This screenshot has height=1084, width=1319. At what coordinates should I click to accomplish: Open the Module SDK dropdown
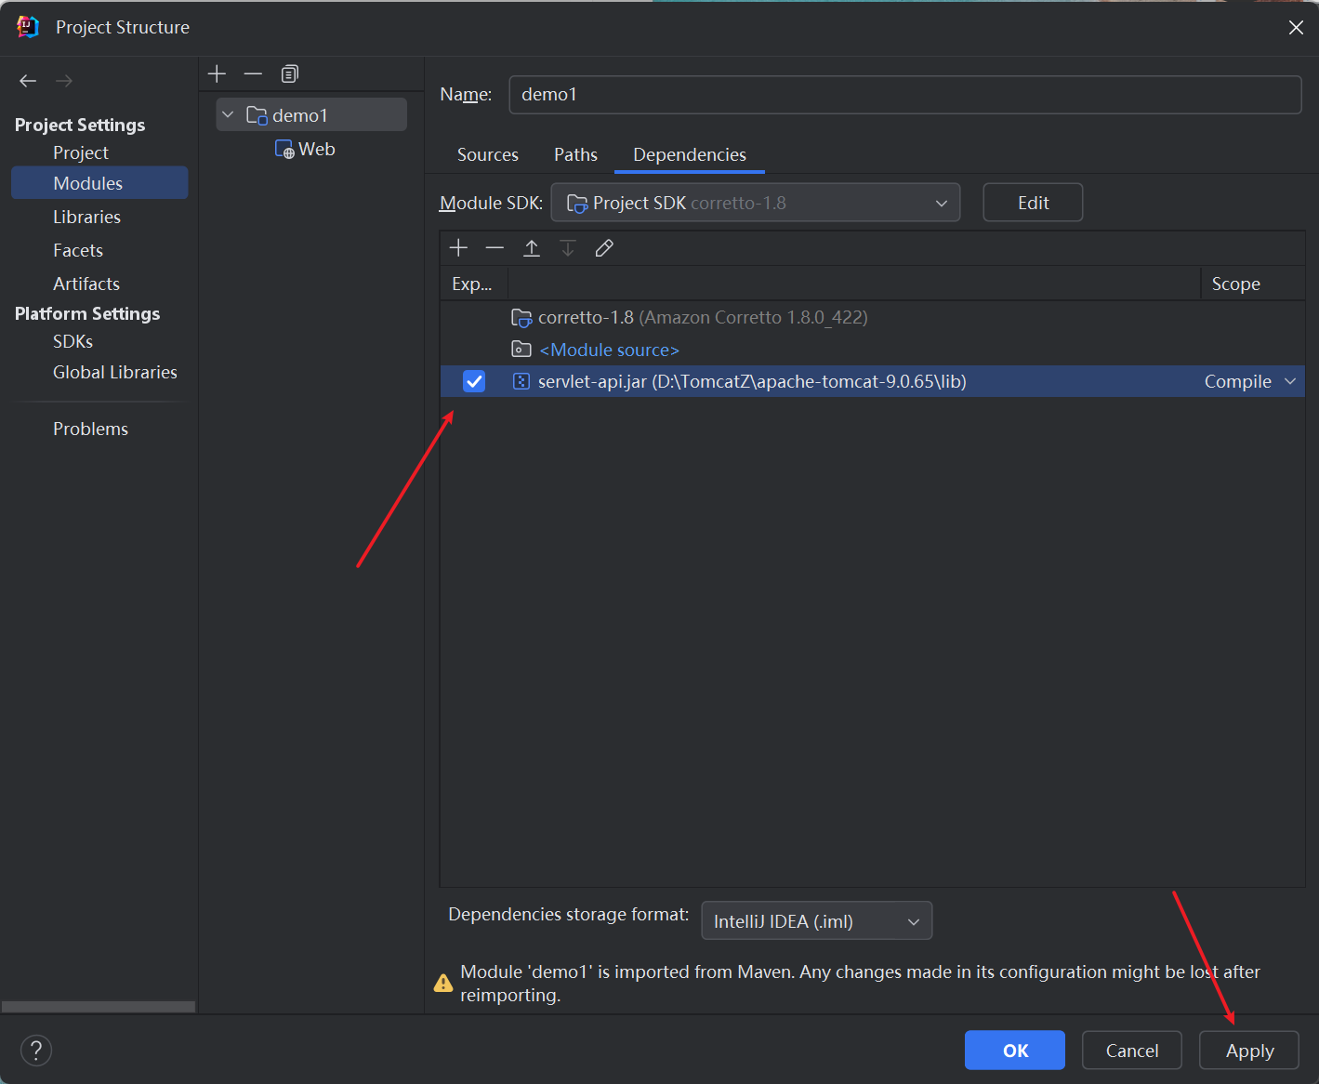(x=756, y=203)
